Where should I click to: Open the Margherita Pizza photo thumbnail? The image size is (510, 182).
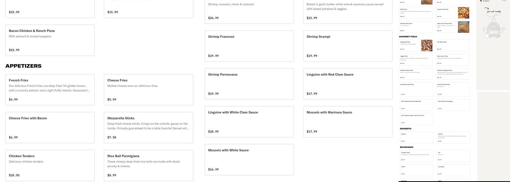[427, 45]
